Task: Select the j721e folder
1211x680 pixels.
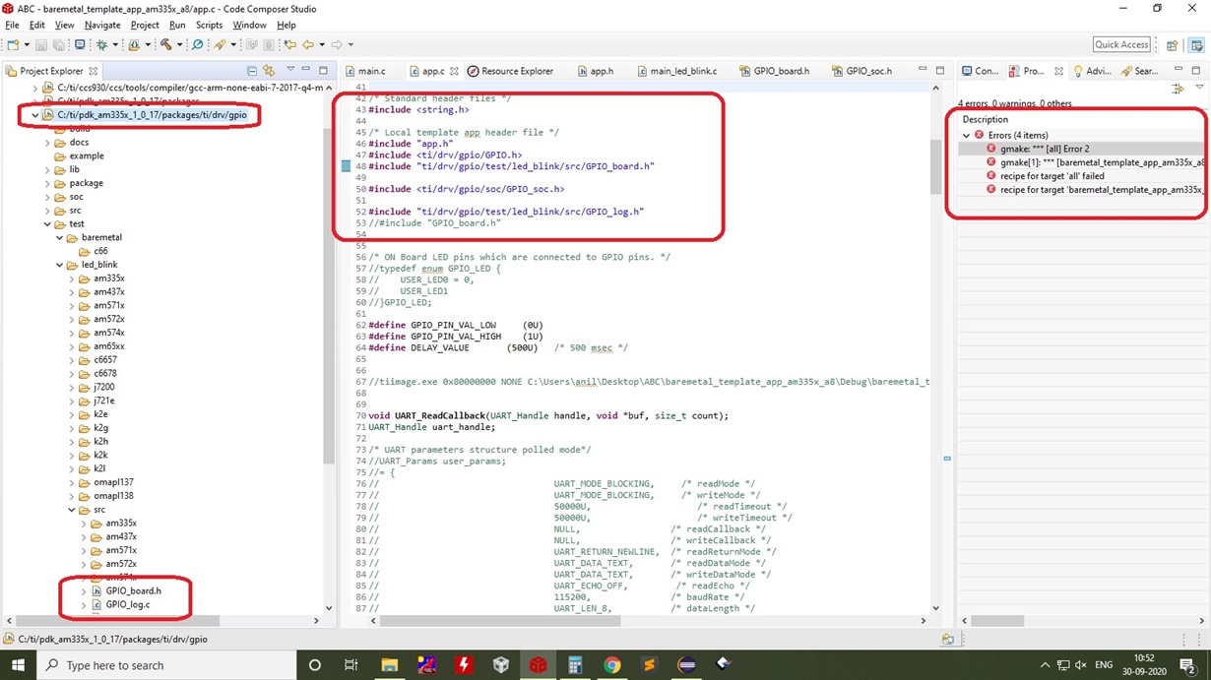Action: tap(103, 401)
